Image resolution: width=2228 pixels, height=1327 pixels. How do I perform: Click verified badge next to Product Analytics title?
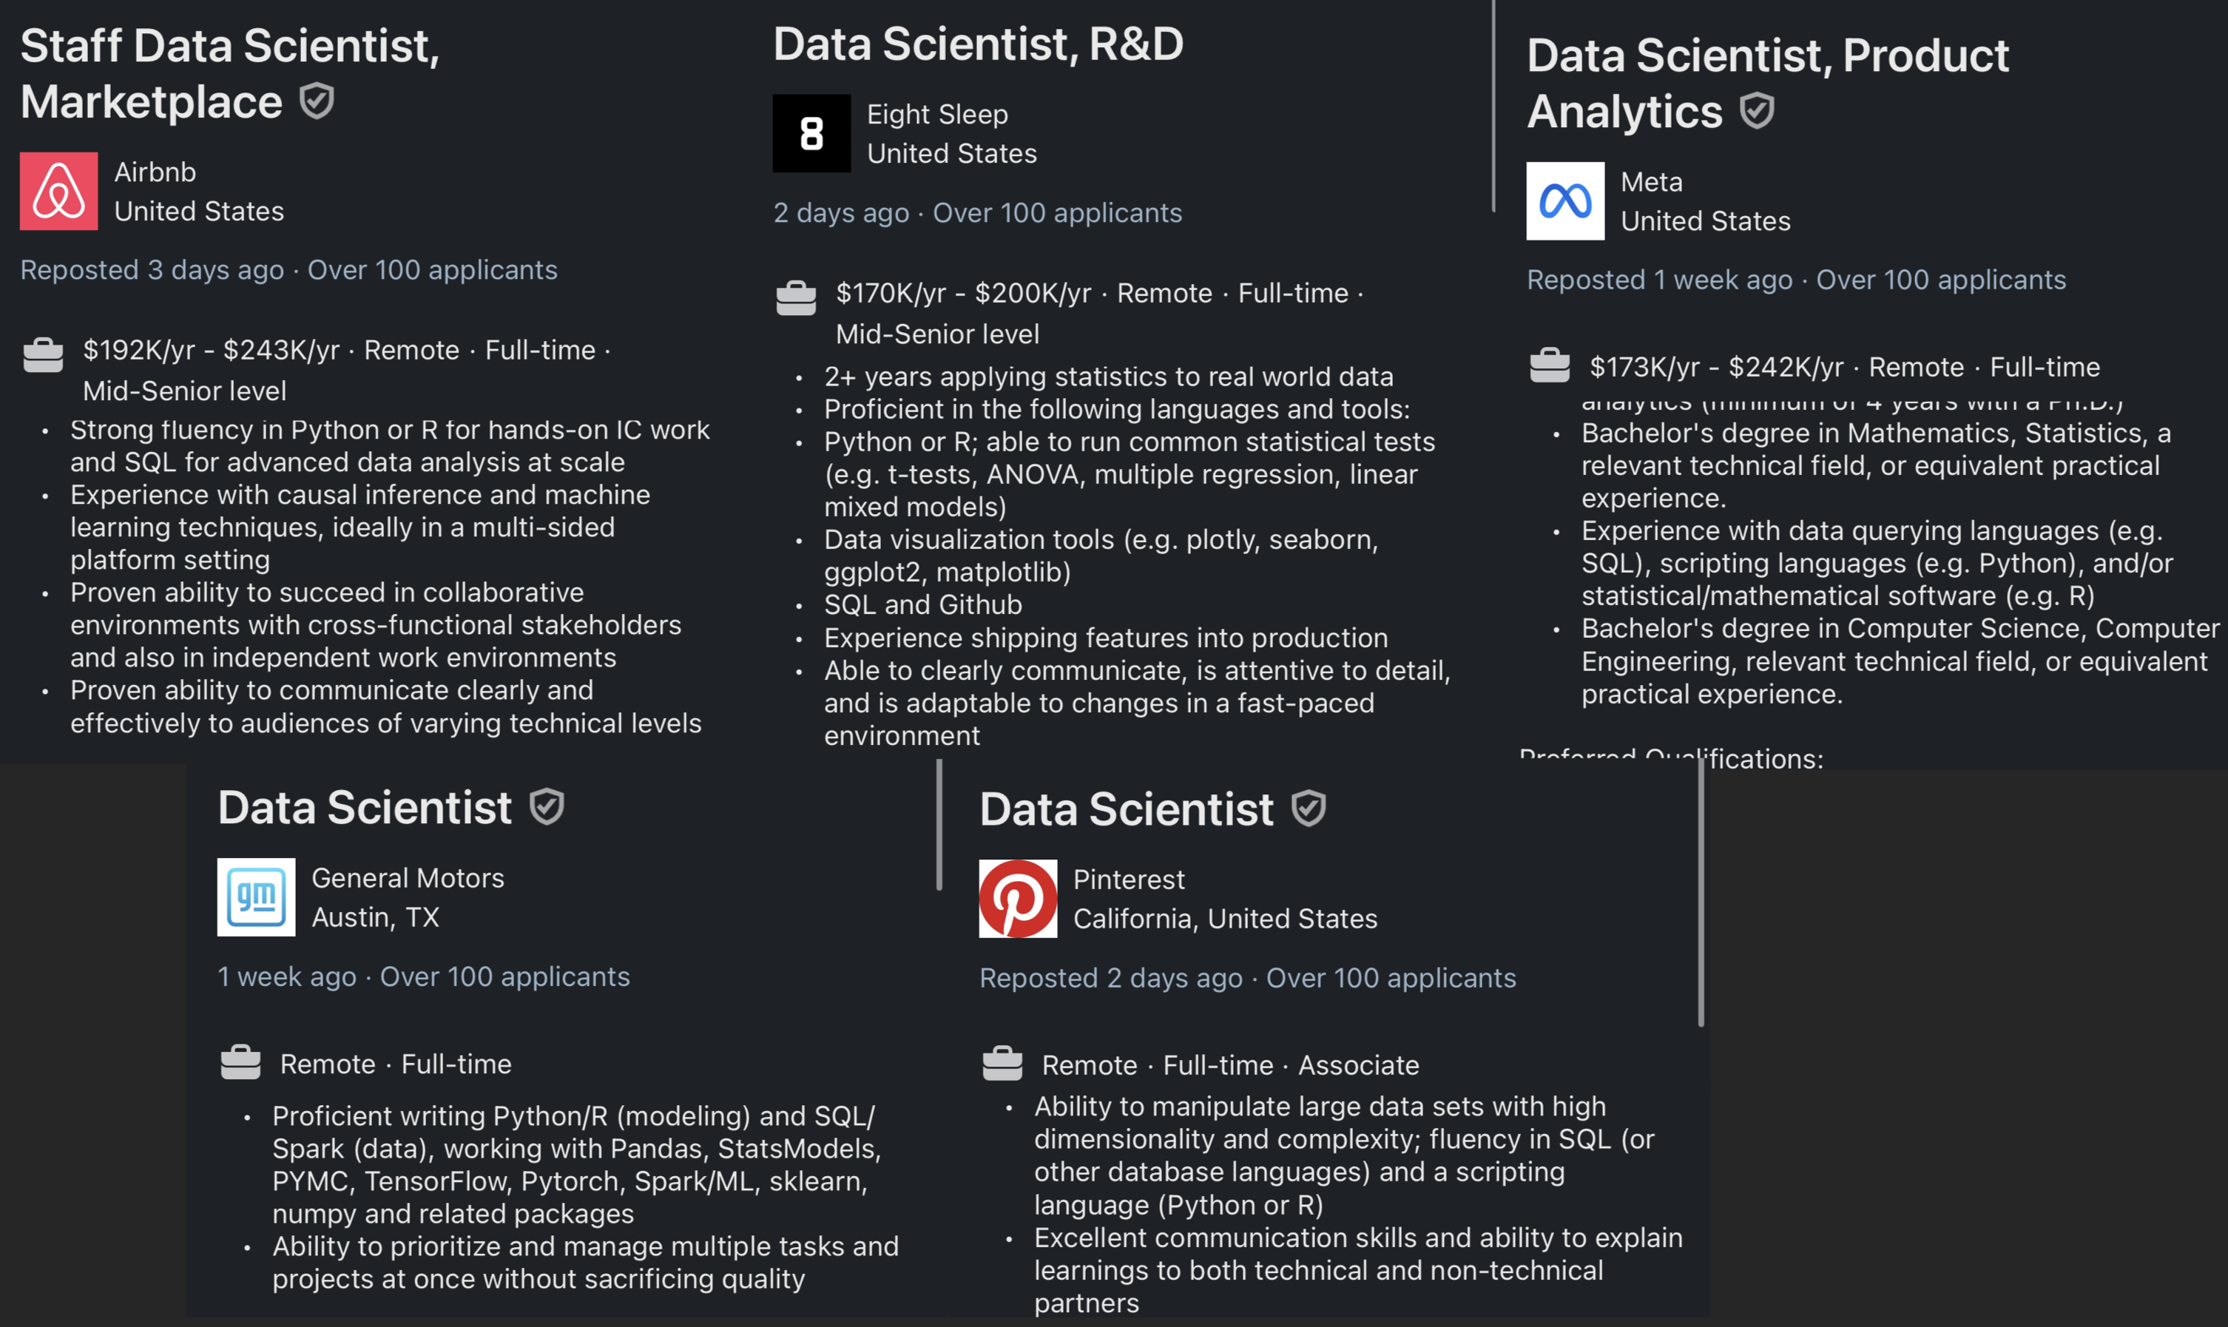coord(1757,111)
